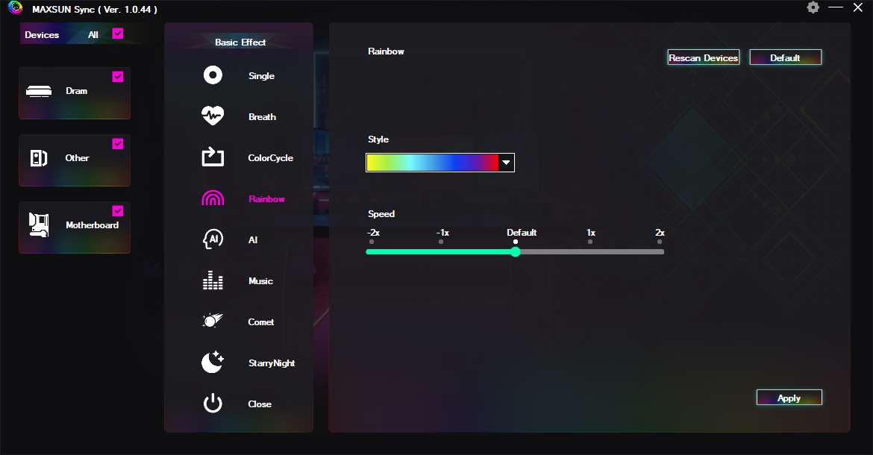The height and width of the screenshot is (455, 873).
Task: Select the Single effect disc icon
Action: 213,75
